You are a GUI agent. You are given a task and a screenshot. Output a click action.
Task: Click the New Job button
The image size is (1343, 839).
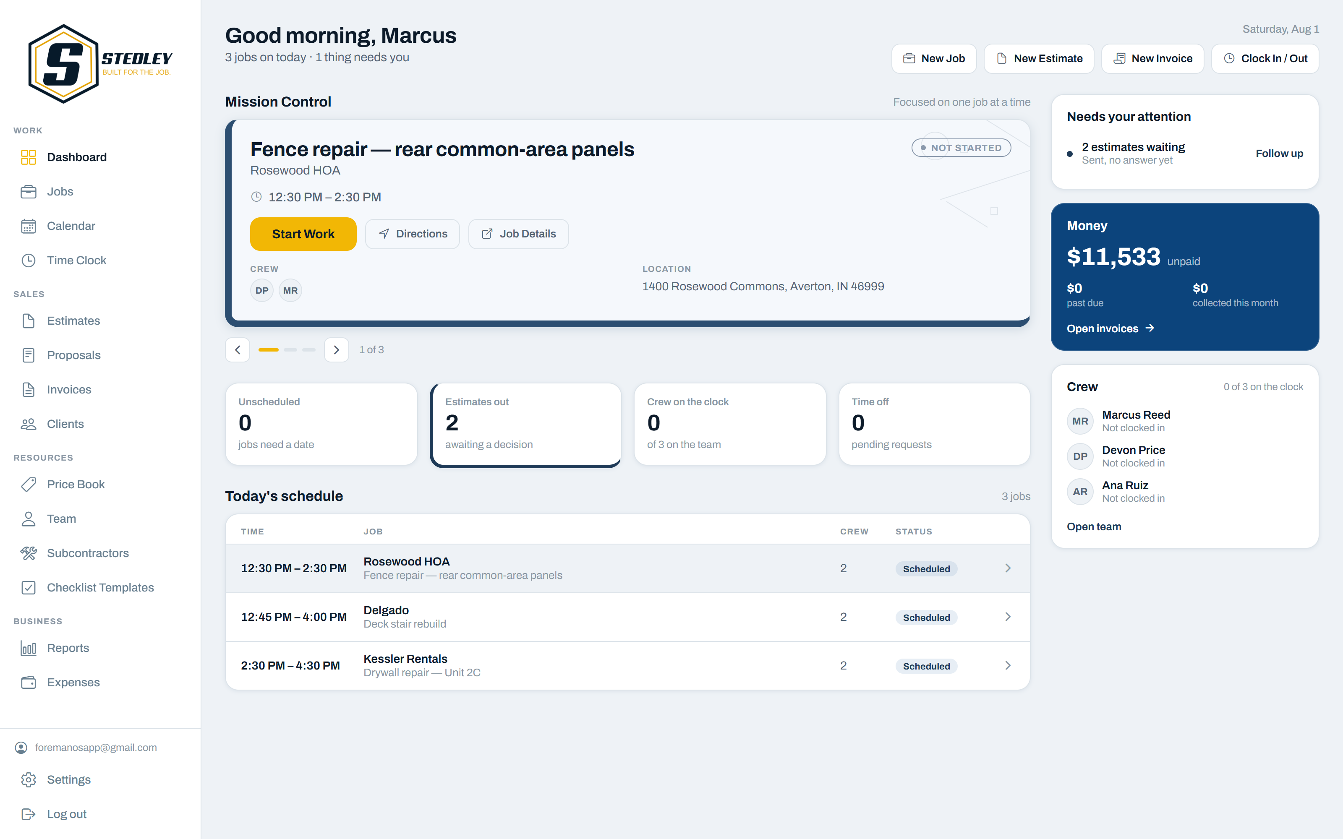(934, 58)
